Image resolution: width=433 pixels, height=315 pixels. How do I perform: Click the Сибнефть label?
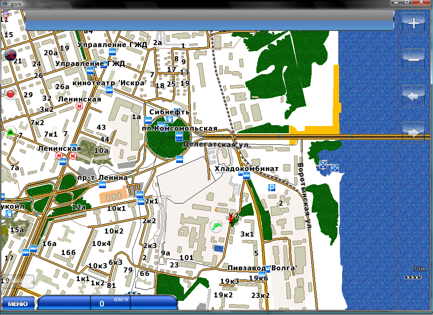pyautogui.click(x=169, y=112)
